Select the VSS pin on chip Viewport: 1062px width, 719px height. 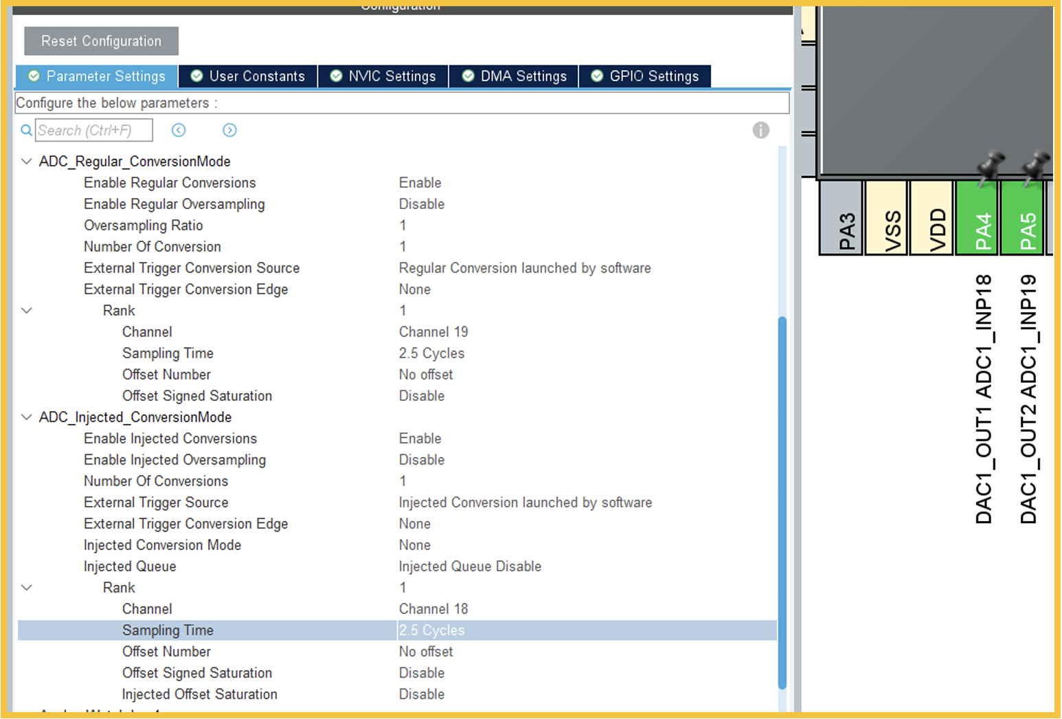tap(886, 218)
